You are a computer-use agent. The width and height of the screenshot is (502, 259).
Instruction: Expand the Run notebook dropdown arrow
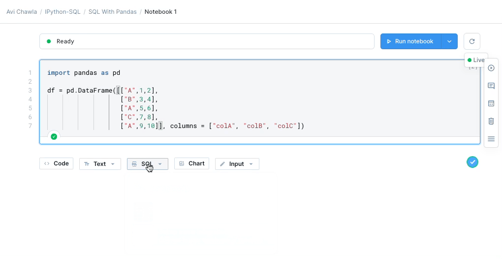pyautogui.click(x=449, y=41)
